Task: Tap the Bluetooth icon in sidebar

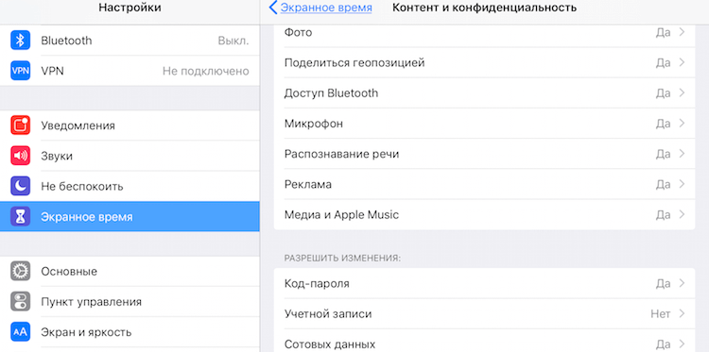Action: coord(21,41)
